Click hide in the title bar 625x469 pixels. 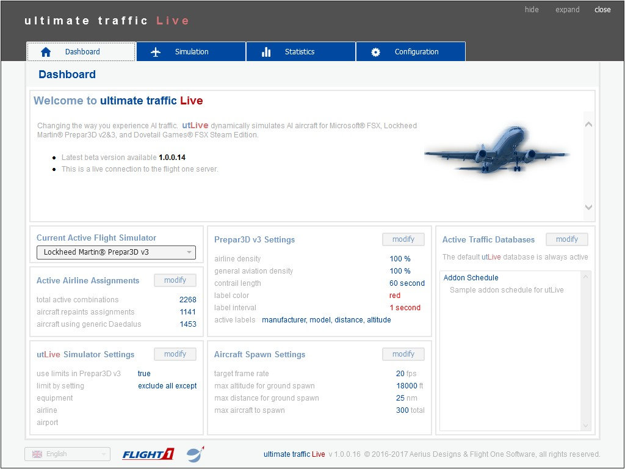click(532, 10)
